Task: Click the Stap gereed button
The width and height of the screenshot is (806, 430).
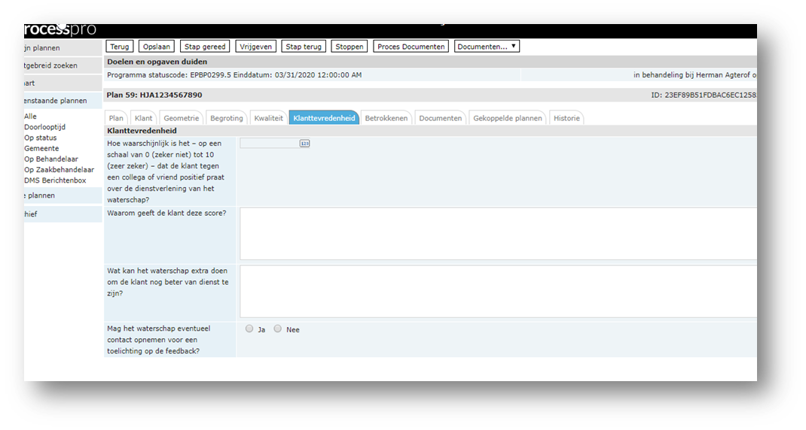Action: pos(205,47)
